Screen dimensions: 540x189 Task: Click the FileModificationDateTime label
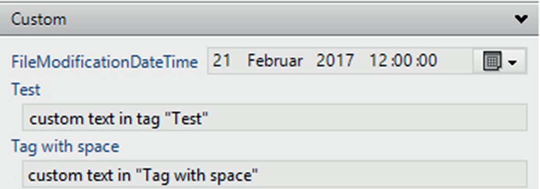[x=105, y=62]
